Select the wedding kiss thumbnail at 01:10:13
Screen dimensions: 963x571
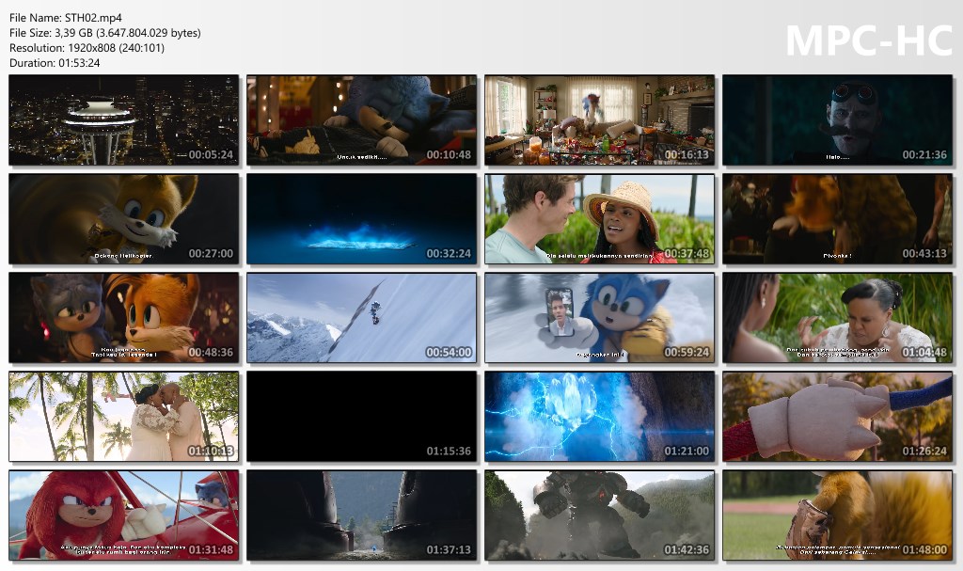[x=124, y=417]
